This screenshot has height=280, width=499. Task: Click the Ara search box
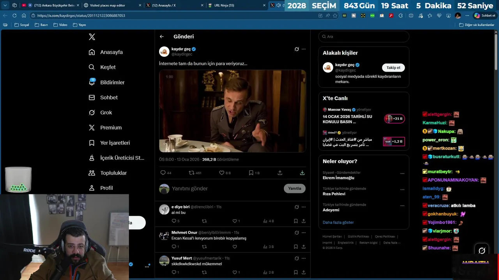point(364,37)
